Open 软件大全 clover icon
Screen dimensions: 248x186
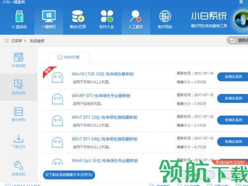[x=107, y=16]
